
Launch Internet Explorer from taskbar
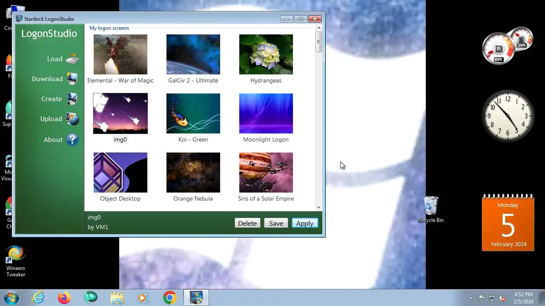click(38, 297)
